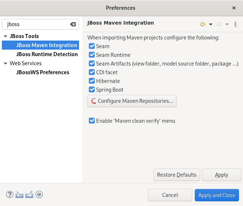
Task: Open the back history dropdown arrow
Action: coord(211,24)
